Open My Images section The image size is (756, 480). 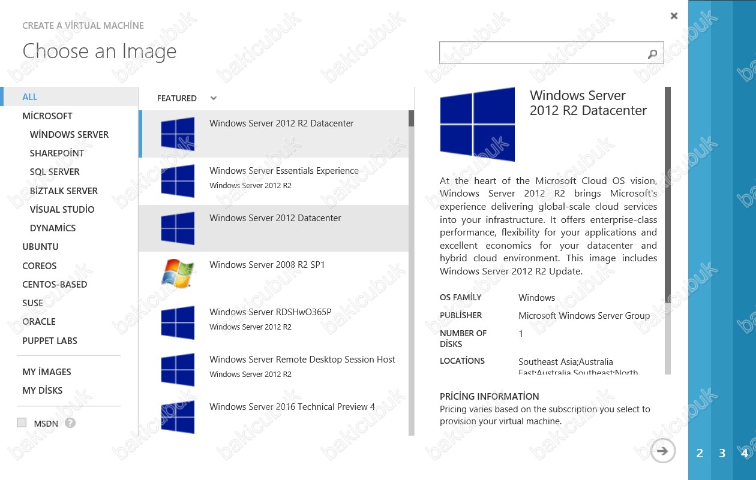click(47, 372)
